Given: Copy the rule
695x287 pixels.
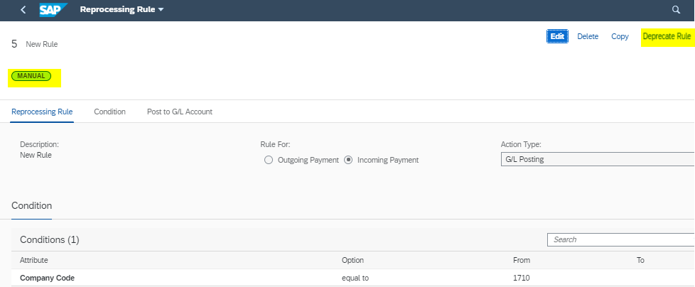Looking at the screenshot, I should [620, 36].
